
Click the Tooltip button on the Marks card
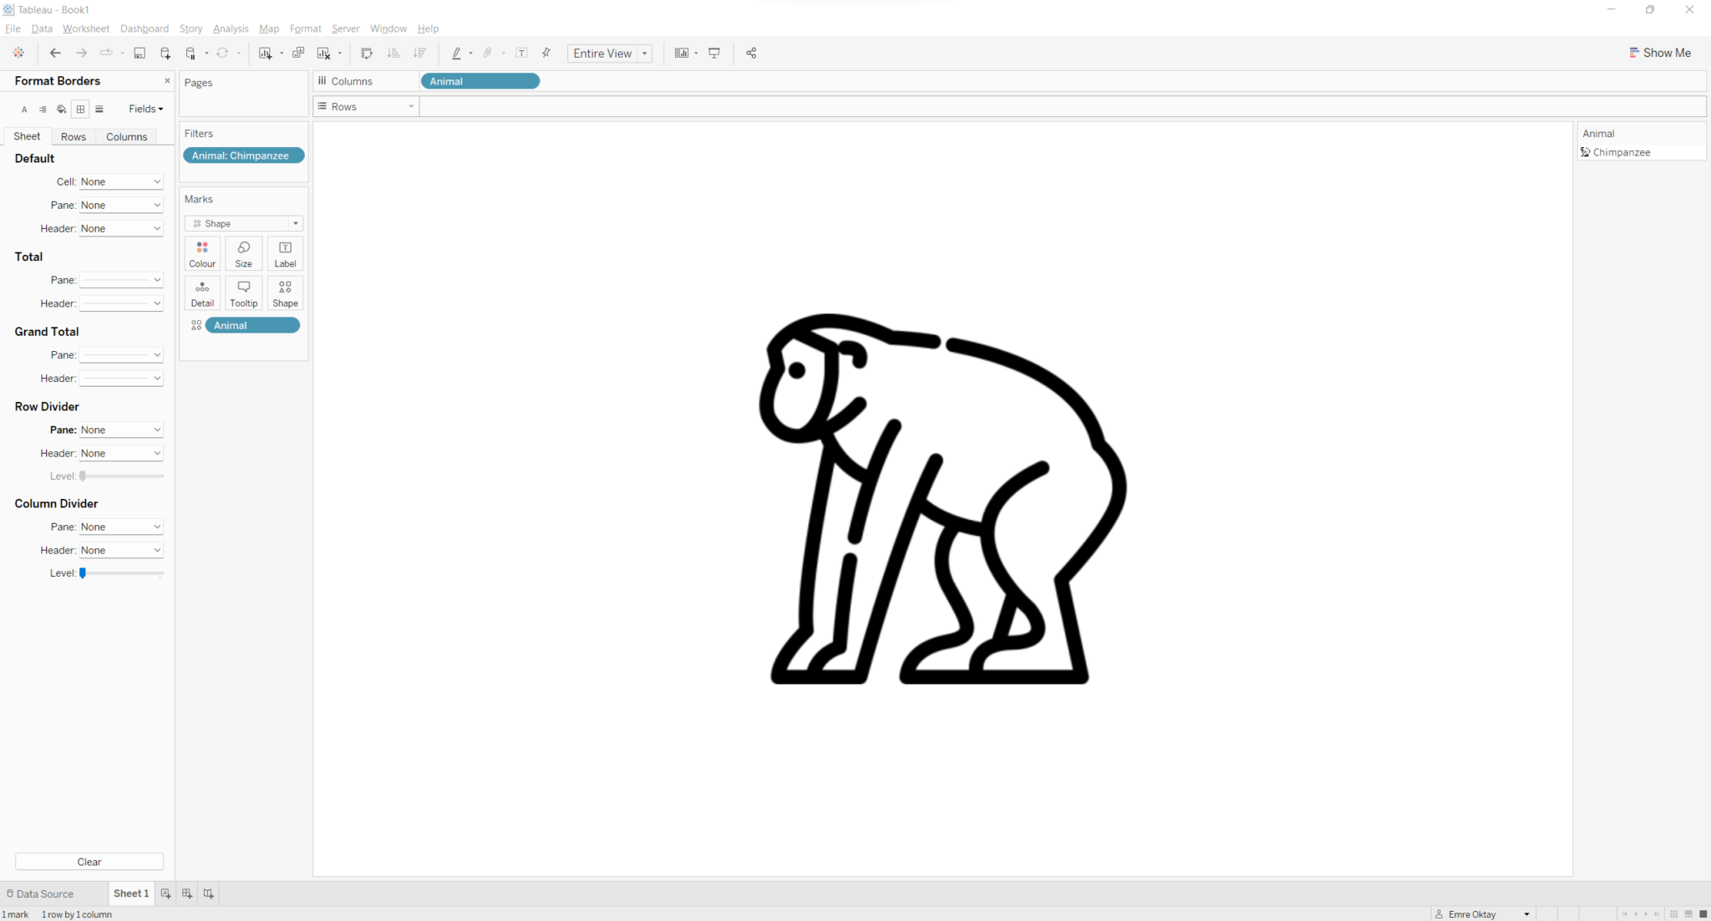tap(243, 293)
